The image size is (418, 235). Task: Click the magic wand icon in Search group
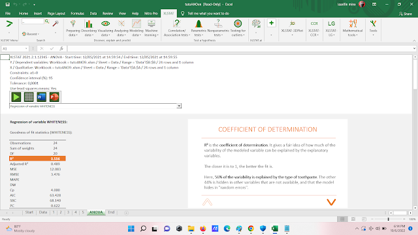coord(56,23)
